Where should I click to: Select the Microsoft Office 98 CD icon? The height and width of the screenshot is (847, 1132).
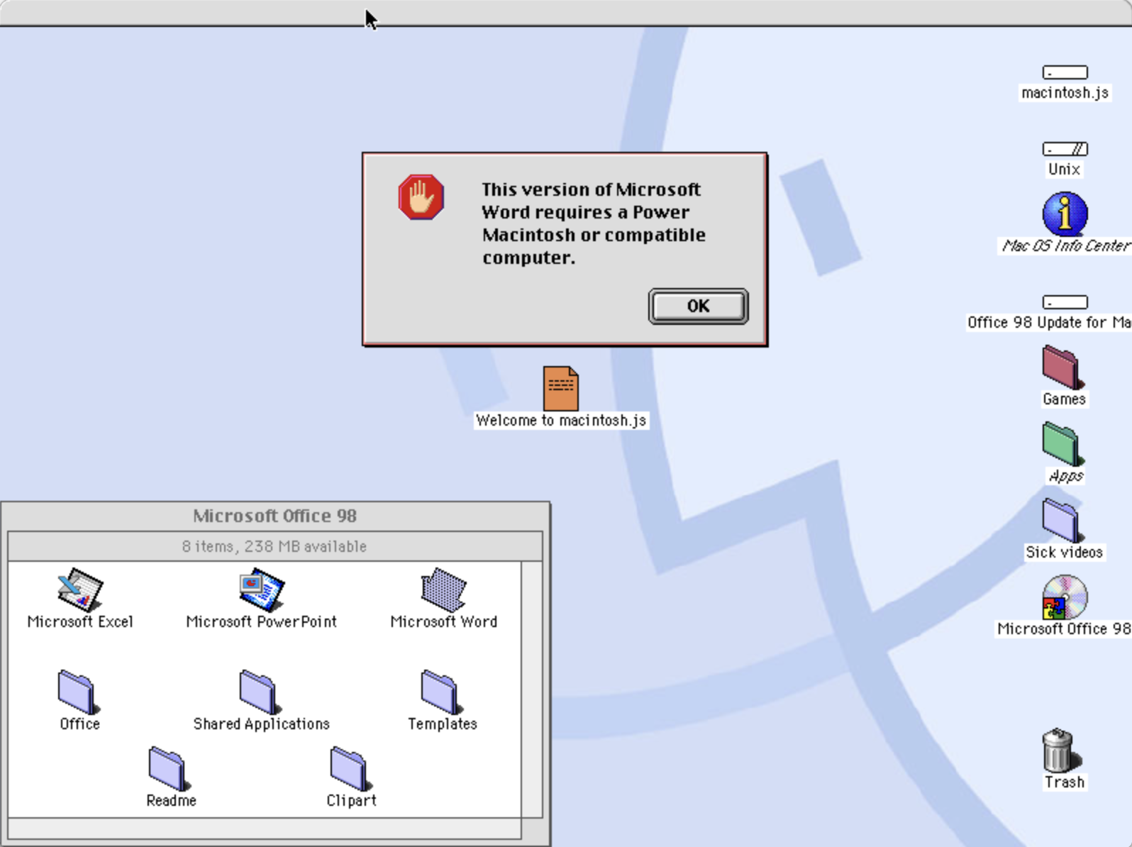pos(1065,597)
